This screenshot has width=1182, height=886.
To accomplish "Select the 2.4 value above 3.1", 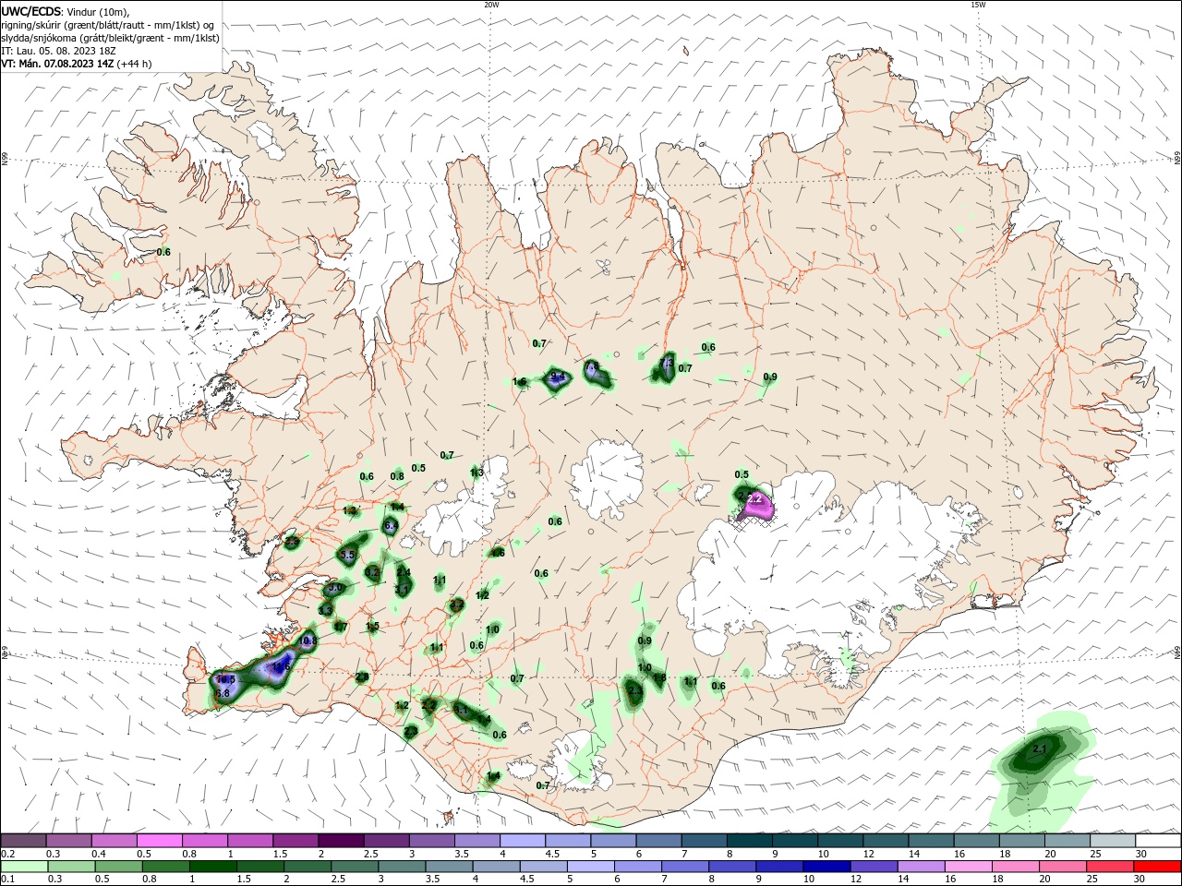I will 404,572.
